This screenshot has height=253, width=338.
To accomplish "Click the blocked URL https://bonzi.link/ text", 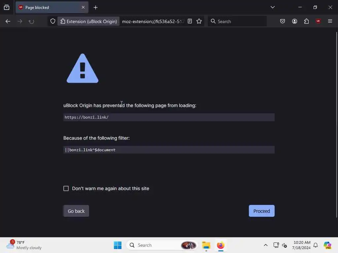I will pos(87,117).
